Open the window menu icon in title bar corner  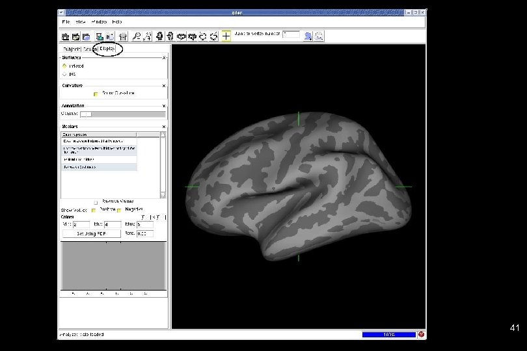tap(61, 12)
